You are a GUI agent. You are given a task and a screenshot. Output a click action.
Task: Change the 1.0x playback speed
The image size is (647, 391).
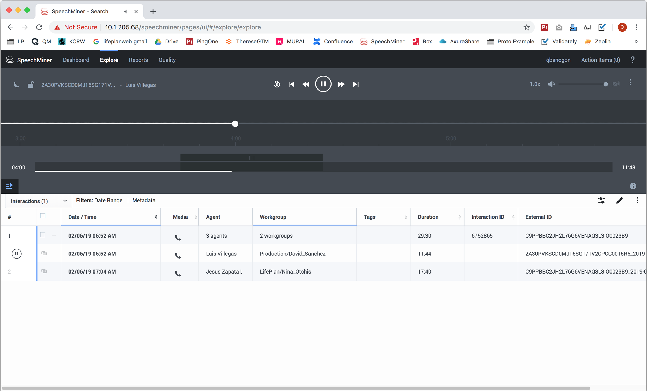point(535,84)
